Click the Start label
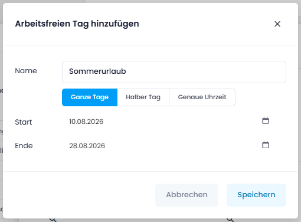 click(24, 122)
